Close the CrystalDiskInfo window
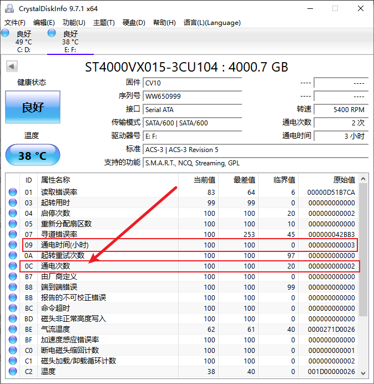The image size is (374, 384). point(361,8)
